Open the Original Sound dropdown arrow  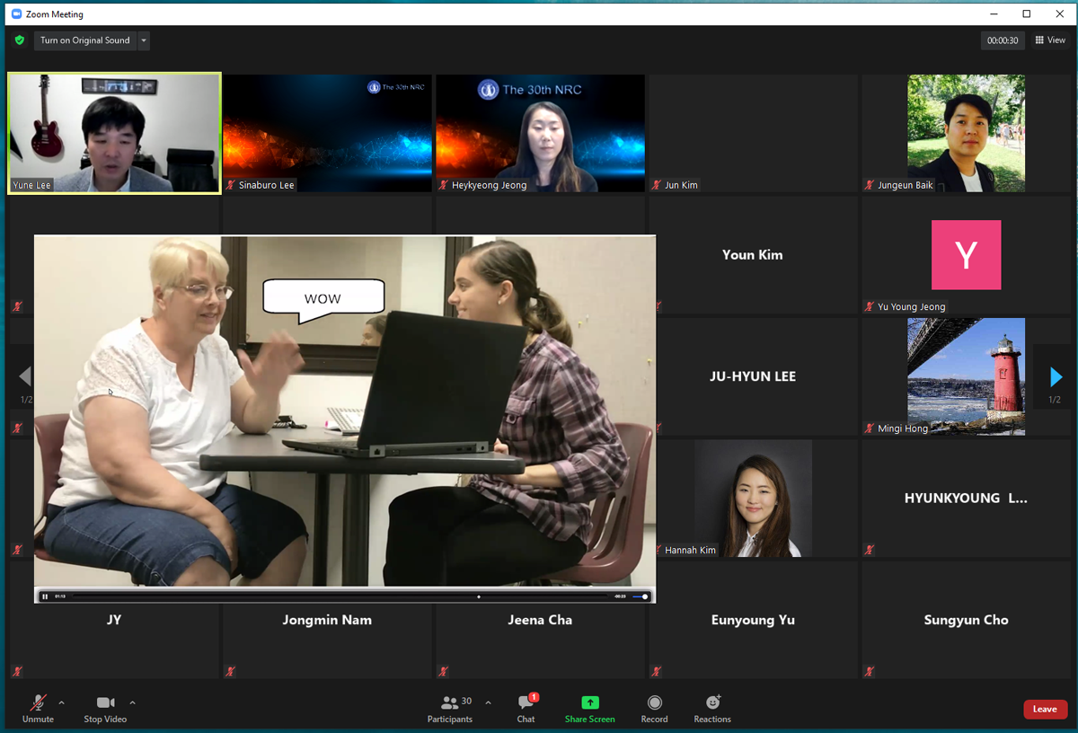point(144,40)
